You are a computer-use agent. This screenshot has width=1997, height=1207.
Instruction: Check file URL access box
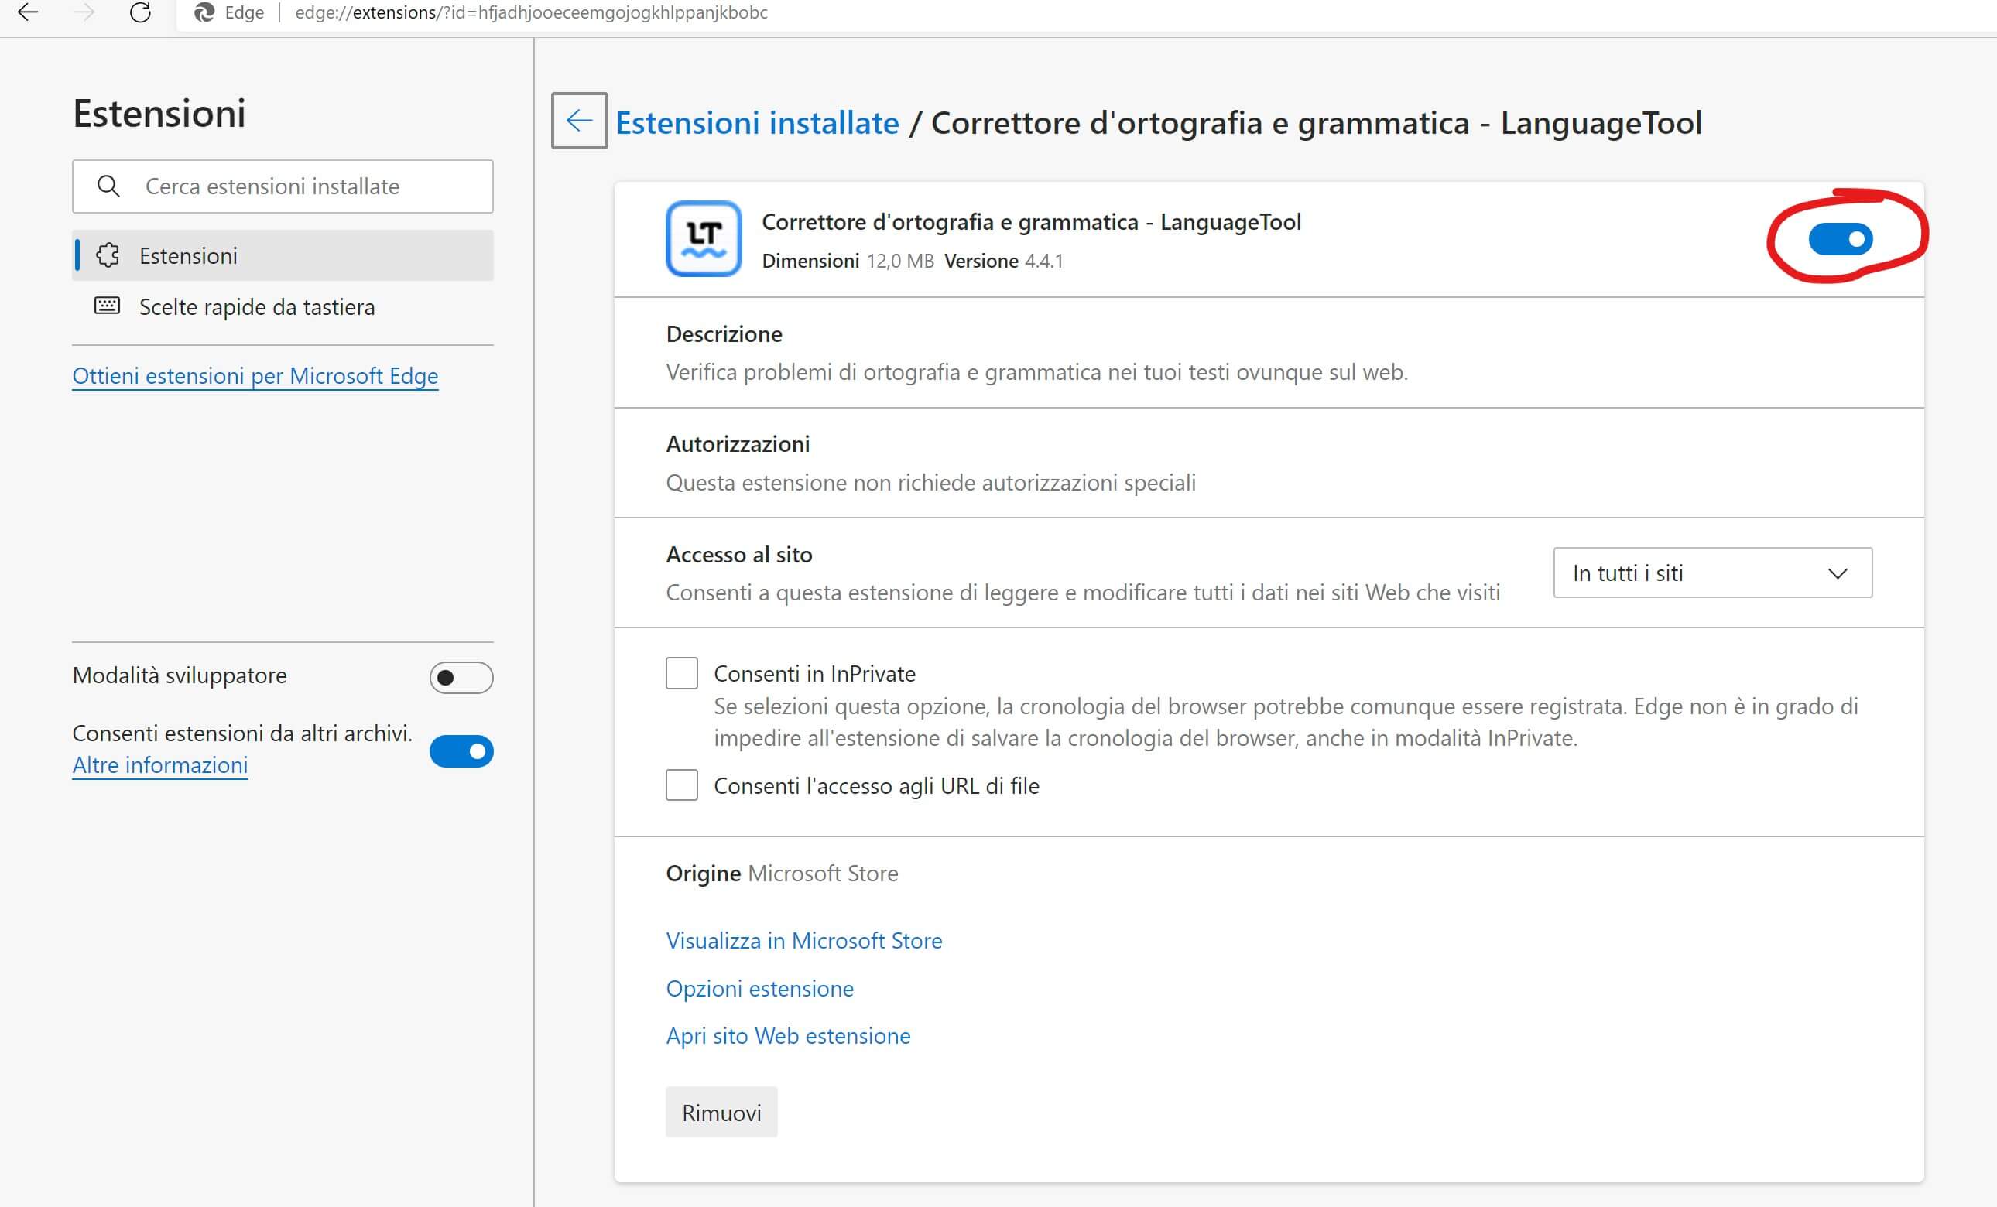(x=682, y=785)
